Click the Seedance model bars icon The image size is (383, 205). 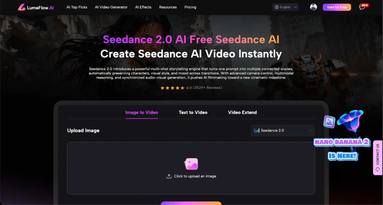(257, 130)
